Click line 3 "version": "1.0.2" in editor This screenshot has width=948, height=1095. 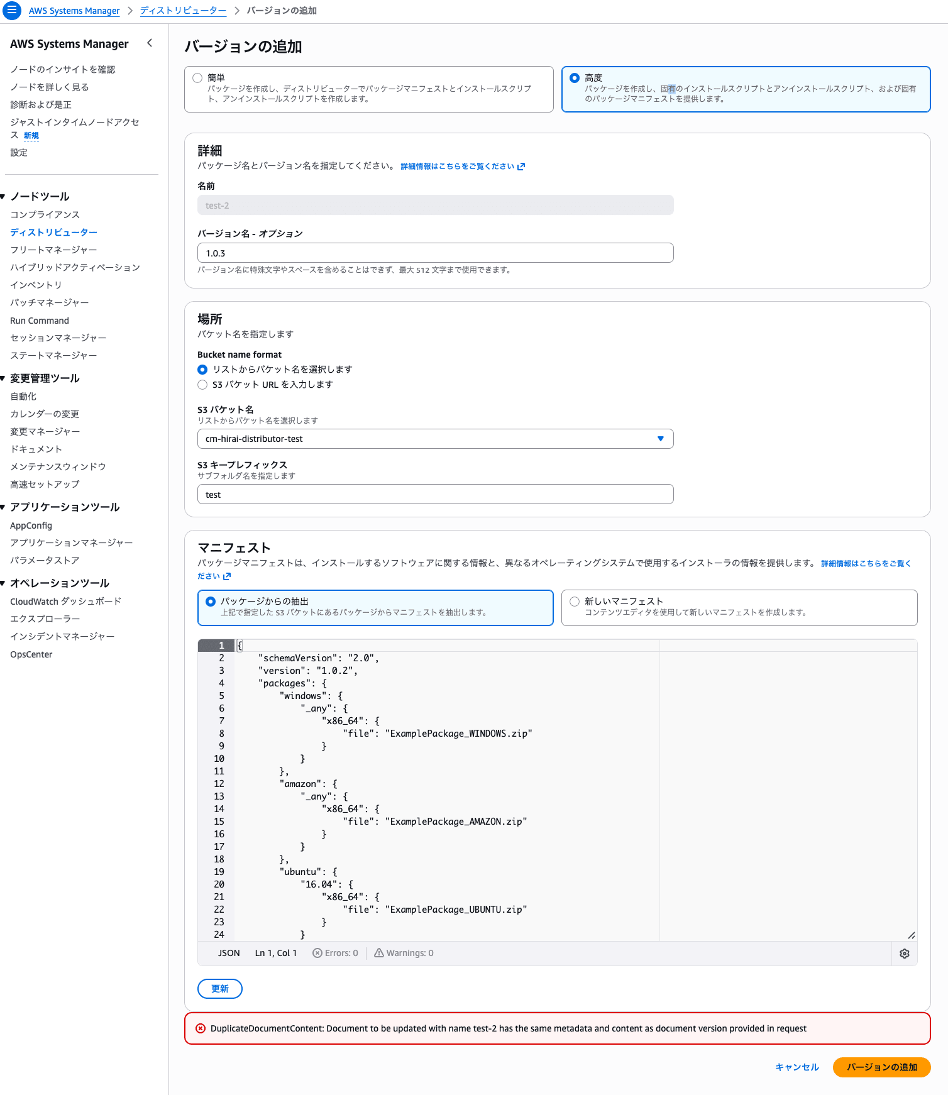[x=307, y=671]
